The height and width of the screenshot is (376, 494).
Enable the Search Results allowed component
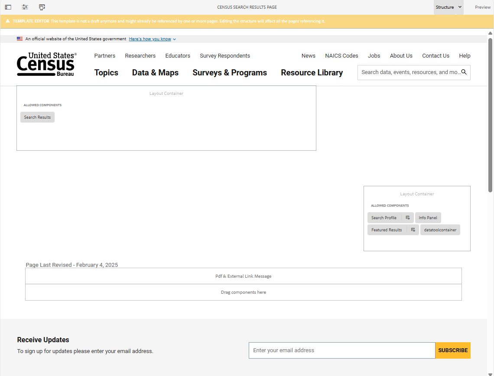[37, 117]
